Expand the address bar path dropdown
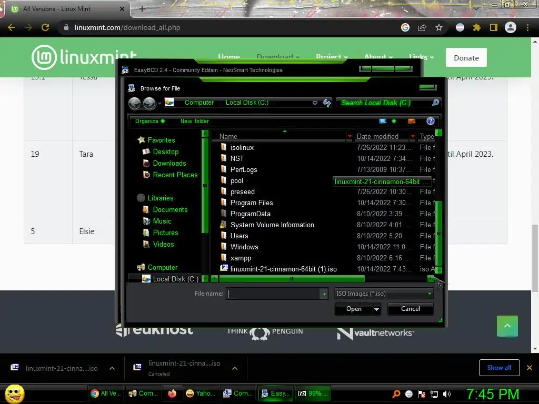This screenshot has width=539, height=404. click(315, 103)
